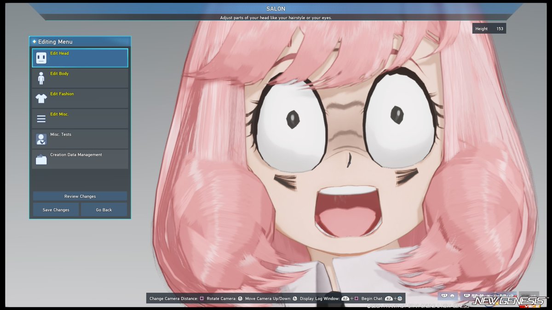Click the Editing Menu title star icon
This screenshot has width=552, height=310.
coord(34,41)
